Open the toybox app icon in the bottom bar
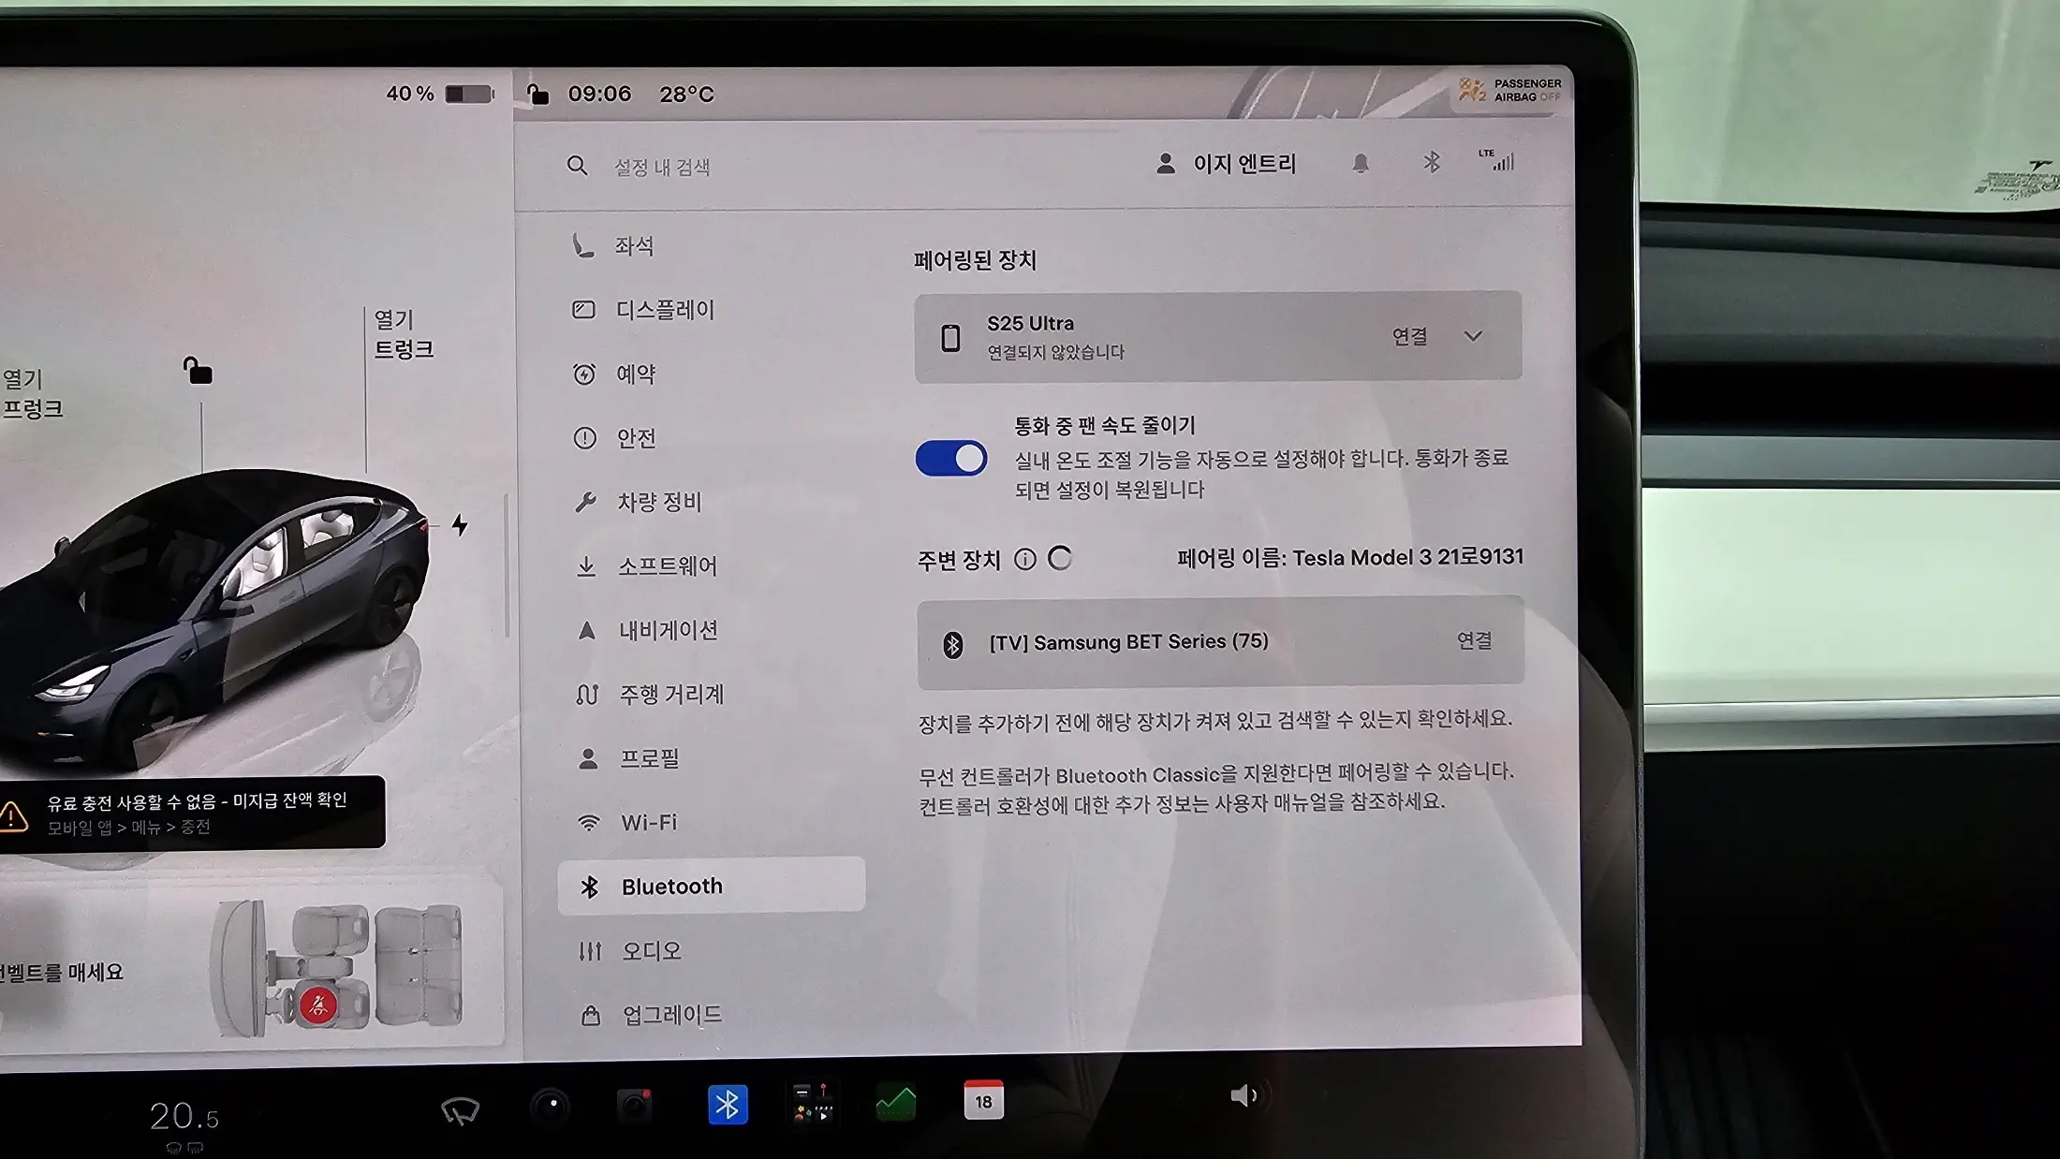 812,1103
